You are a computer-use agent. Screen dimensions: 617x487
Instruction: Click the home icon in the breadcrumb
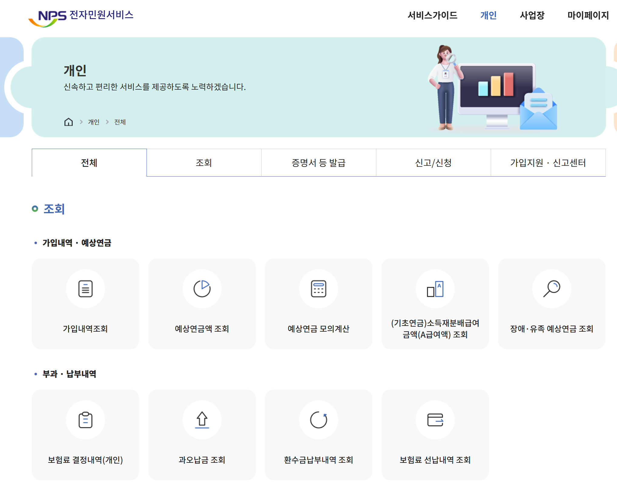[69, 122]
